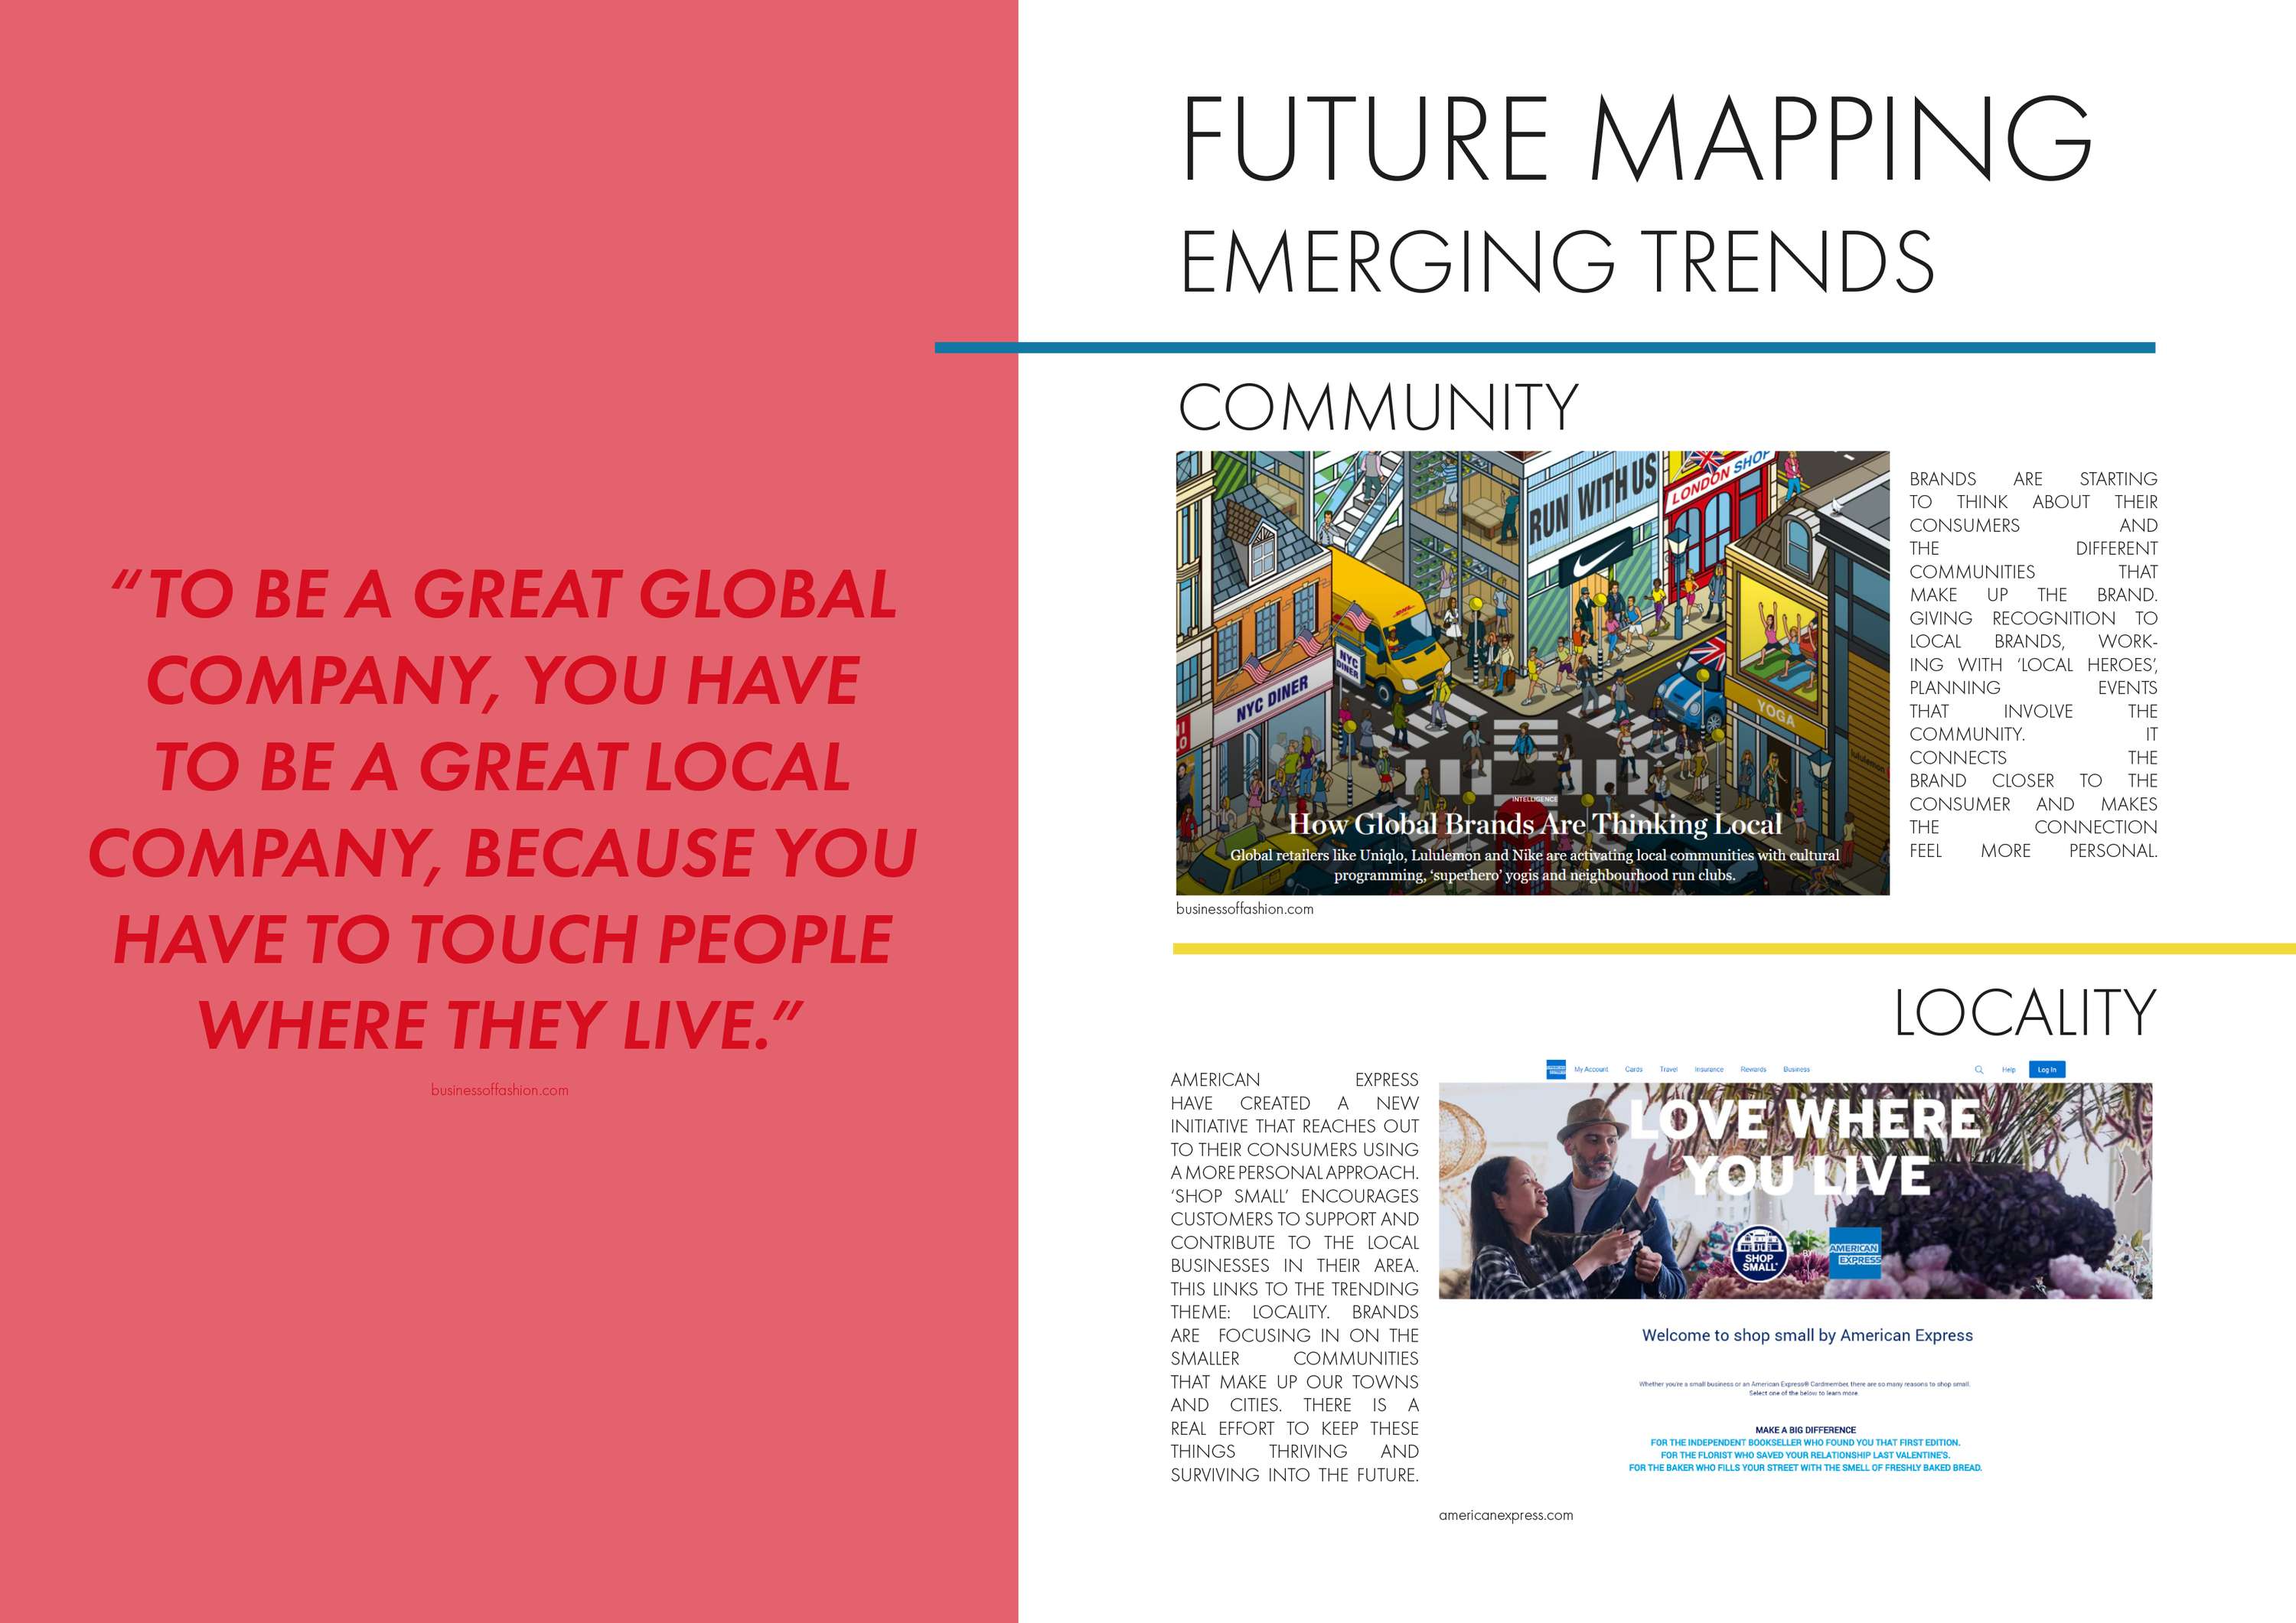Select Rewards in the Amex navbar
Screen dimensions: 2296x1623
tap(1753, 1069)
